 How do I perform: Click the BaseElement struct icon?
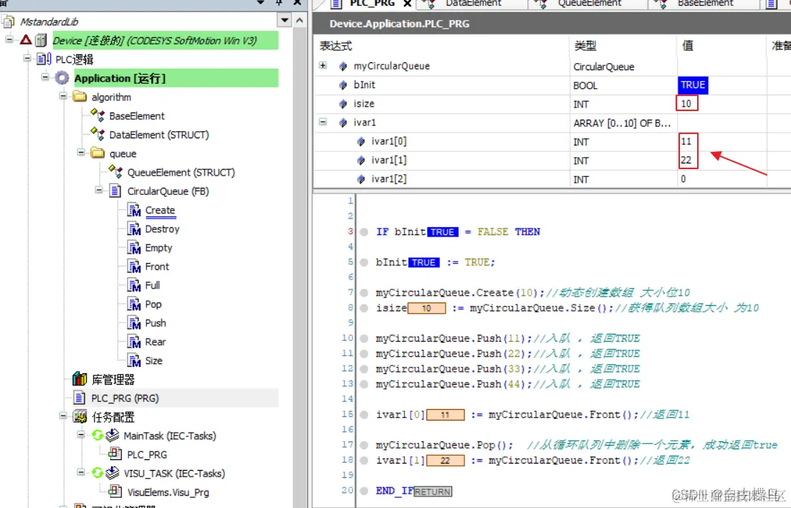[98, 115]
